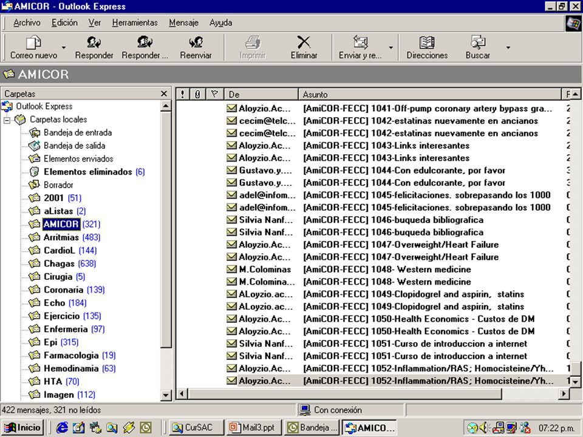Select first 1044-Con edulcorante message

point(373,170)
